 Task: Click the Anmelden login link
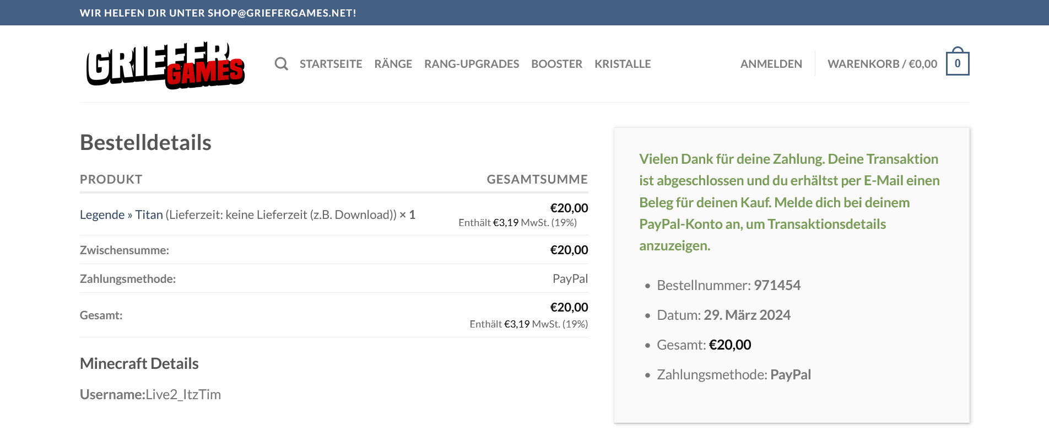(x=771, y=64)
